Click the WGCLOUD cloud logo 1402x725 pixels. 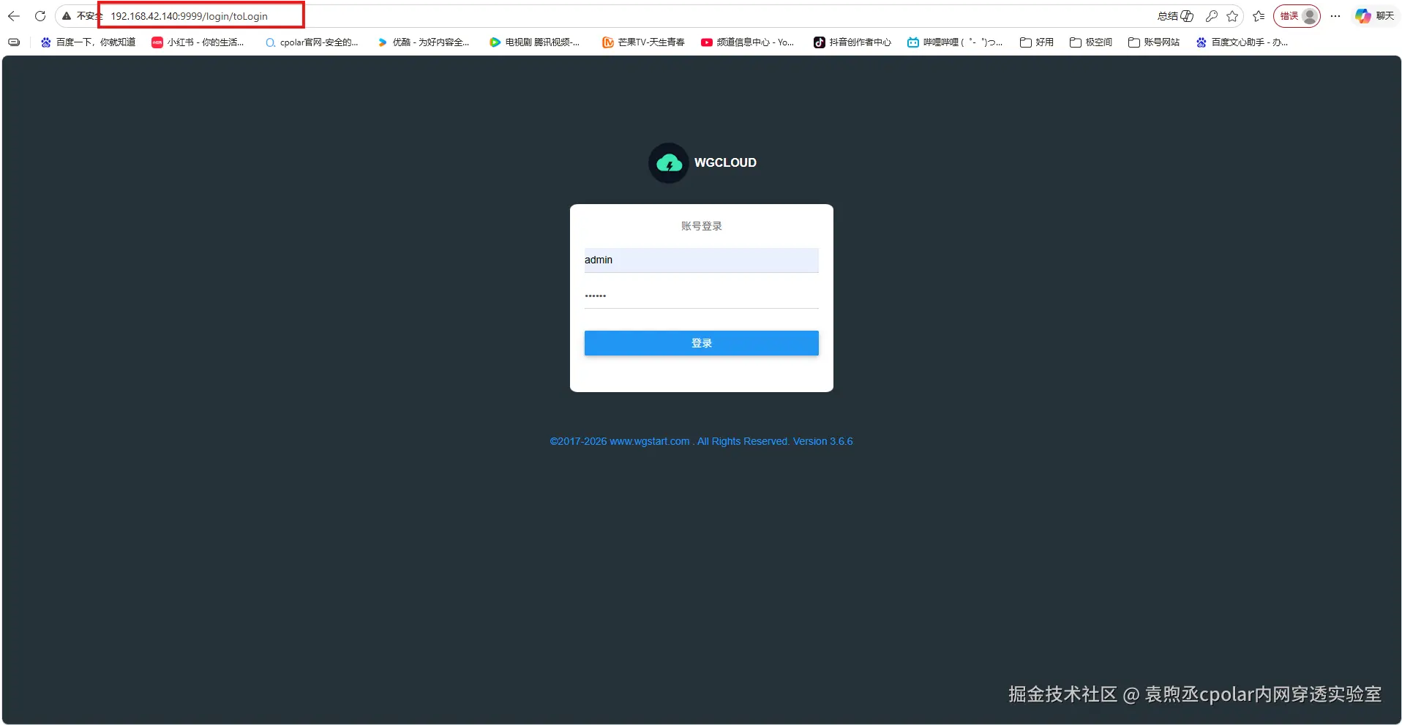(669, 162)
